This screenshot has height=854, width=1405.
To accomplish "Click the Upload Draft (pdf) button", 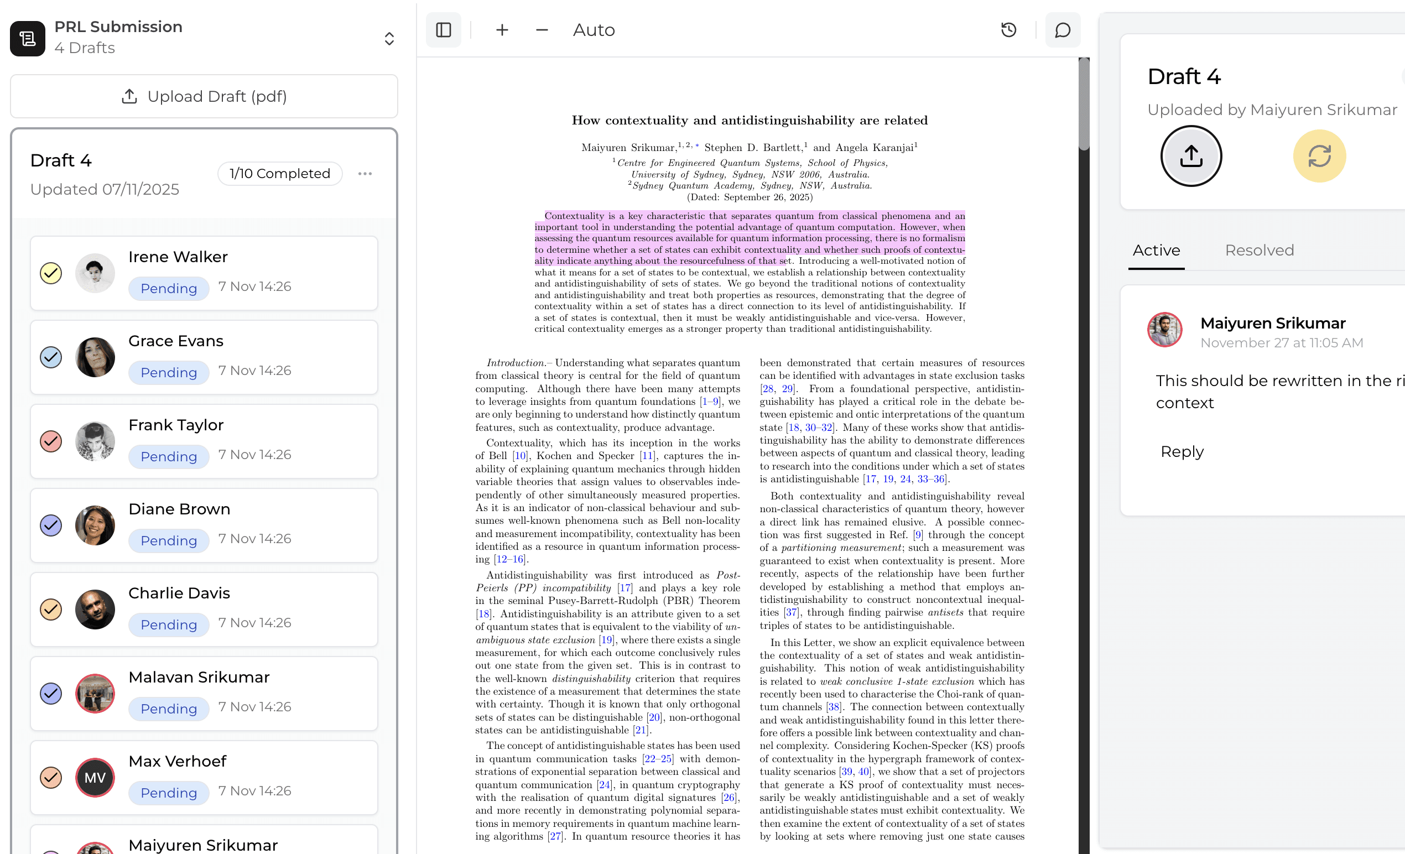I will point(204,96).
